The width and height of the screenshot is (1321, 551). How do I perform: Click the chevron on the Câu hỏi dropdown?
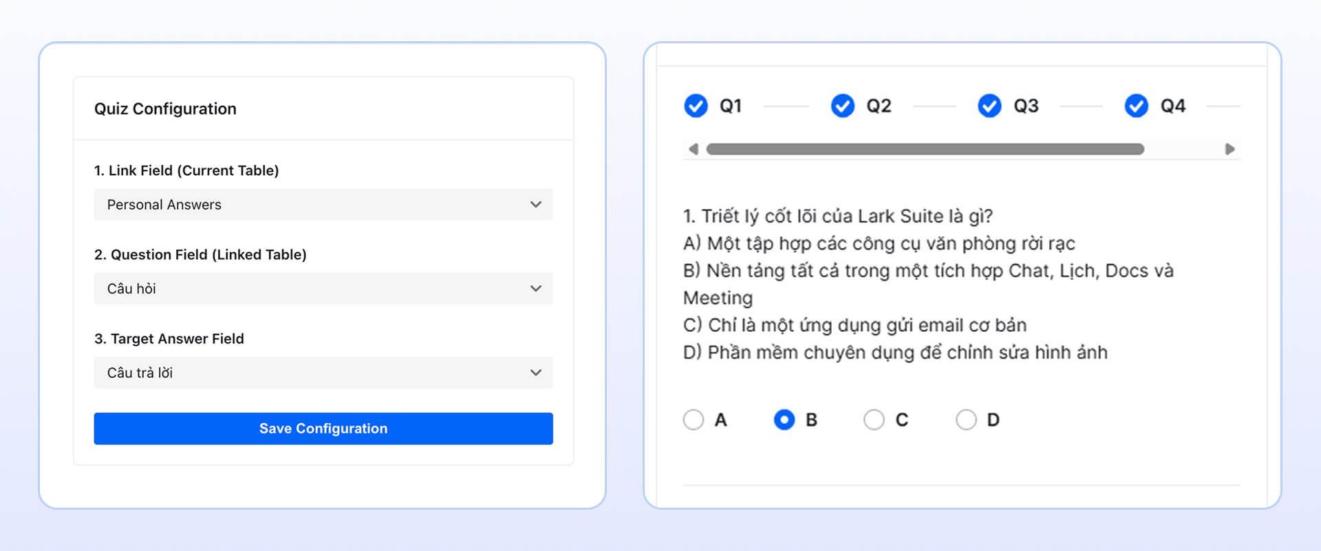(536, 289)
